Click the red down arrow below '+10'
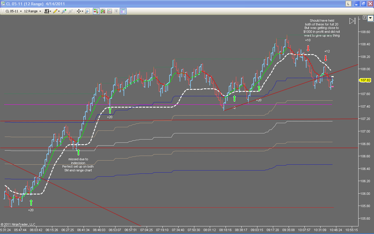The height and width of the screenshot is (234, 374). pos(308,48)
